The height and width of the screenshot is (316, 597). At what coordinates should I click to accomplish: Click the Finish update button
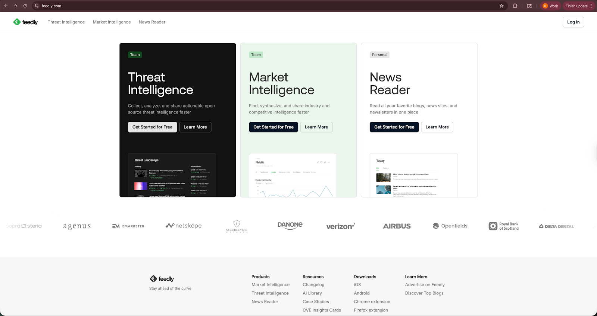point(576,6)
